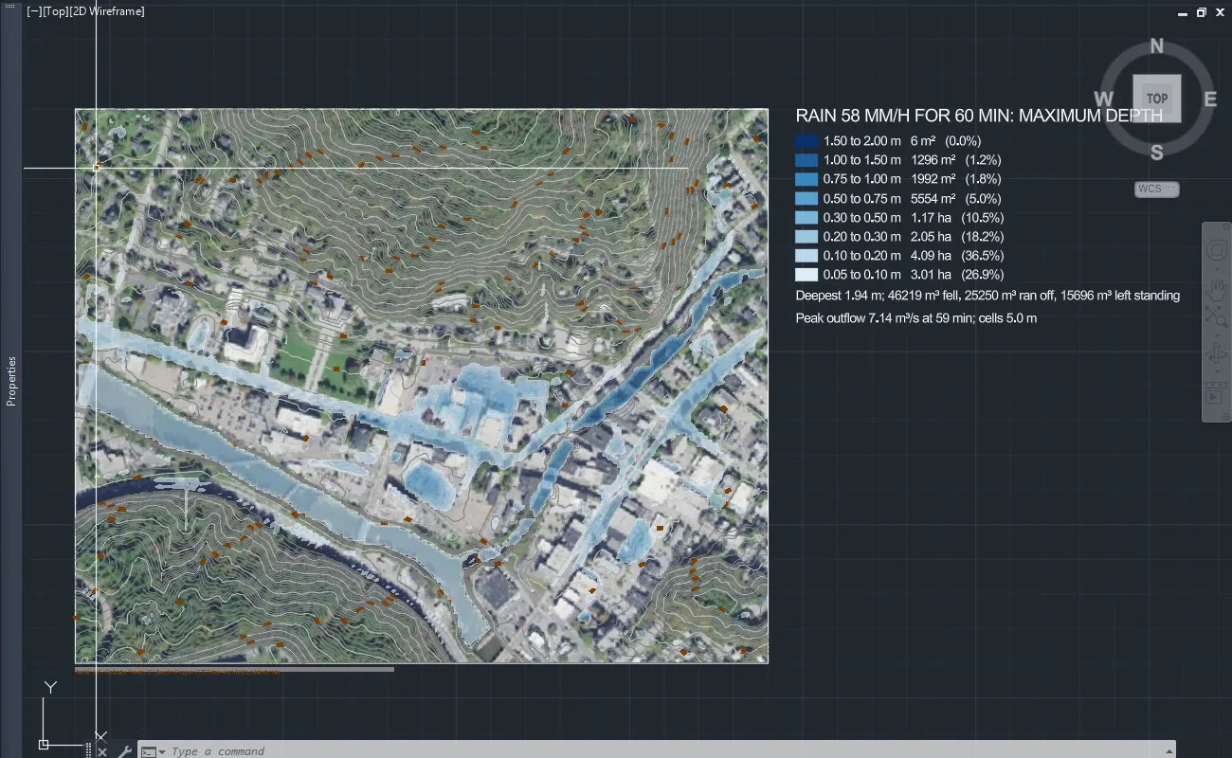The image size is (1232, 758).
Task: Select East on the ViewCube compass
Action: (1210, 99)
